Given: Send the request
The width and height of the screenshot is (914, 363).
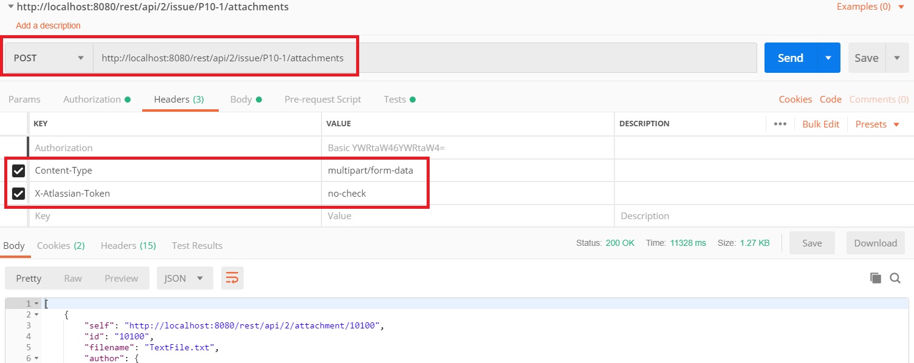Looking at the screenshot, I should [x=790, y=58].
